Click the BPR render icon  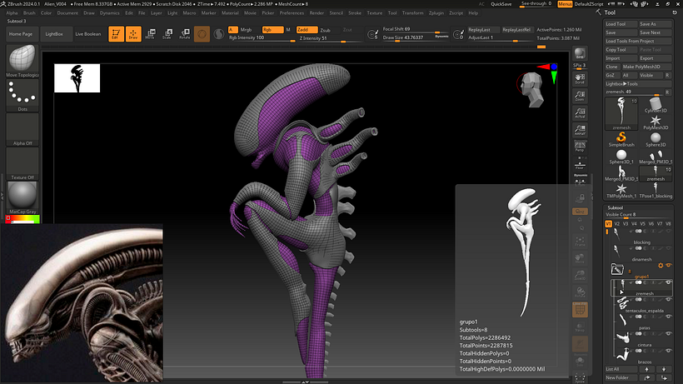coord(580,53)
